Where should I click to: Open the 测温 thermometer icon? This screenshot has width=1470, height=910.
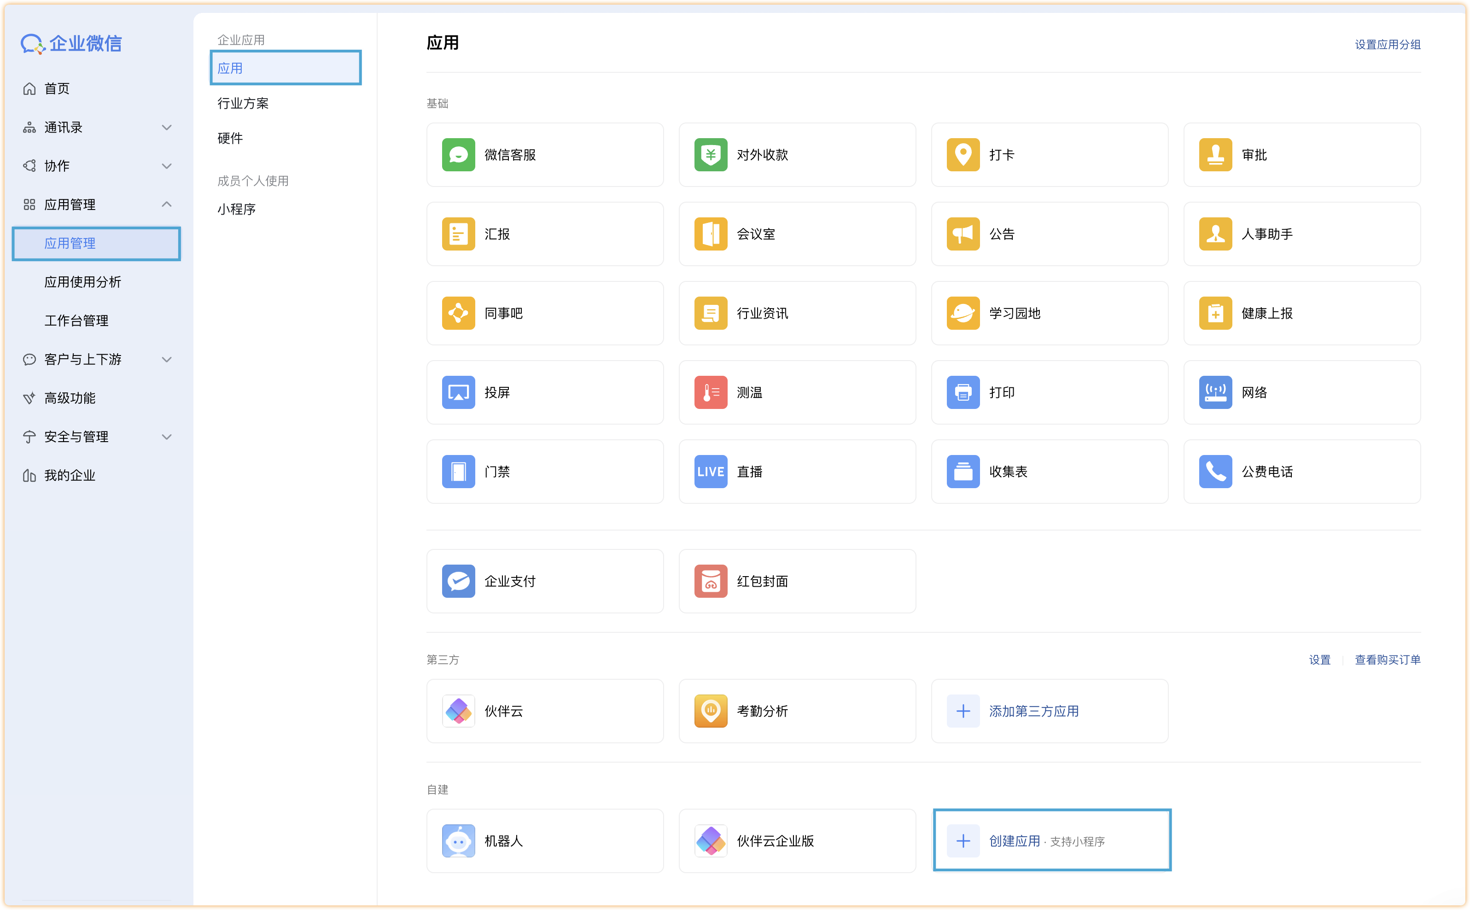click(x=711, y=392)
